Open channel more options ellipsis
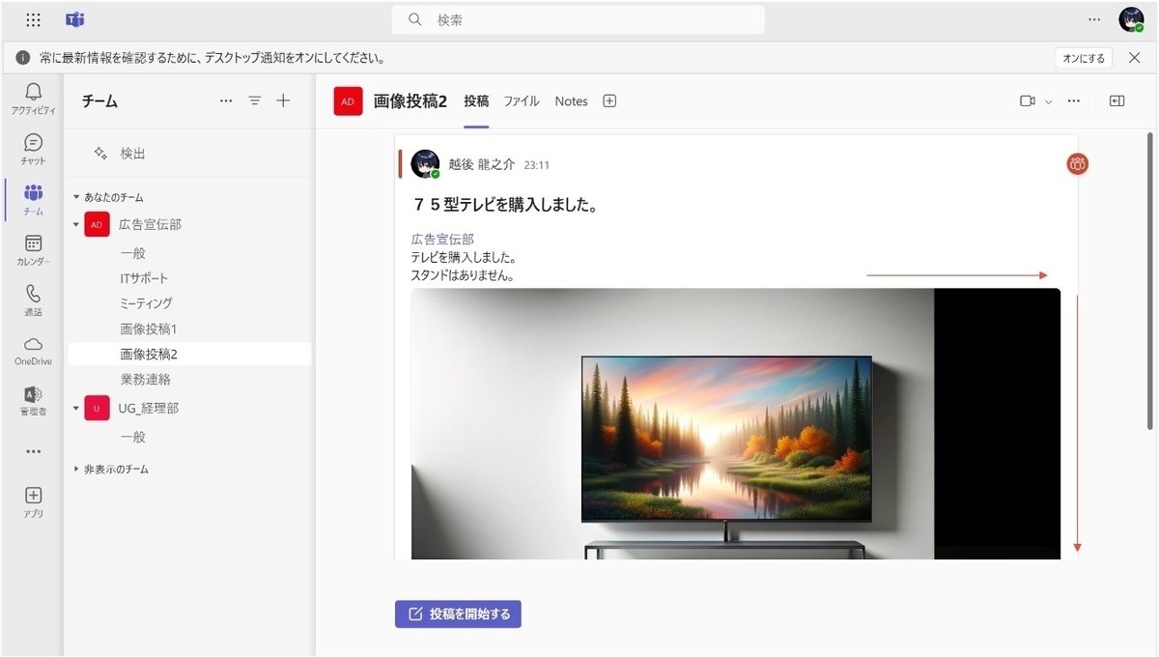The image size is (1159, 657). 1074,100
